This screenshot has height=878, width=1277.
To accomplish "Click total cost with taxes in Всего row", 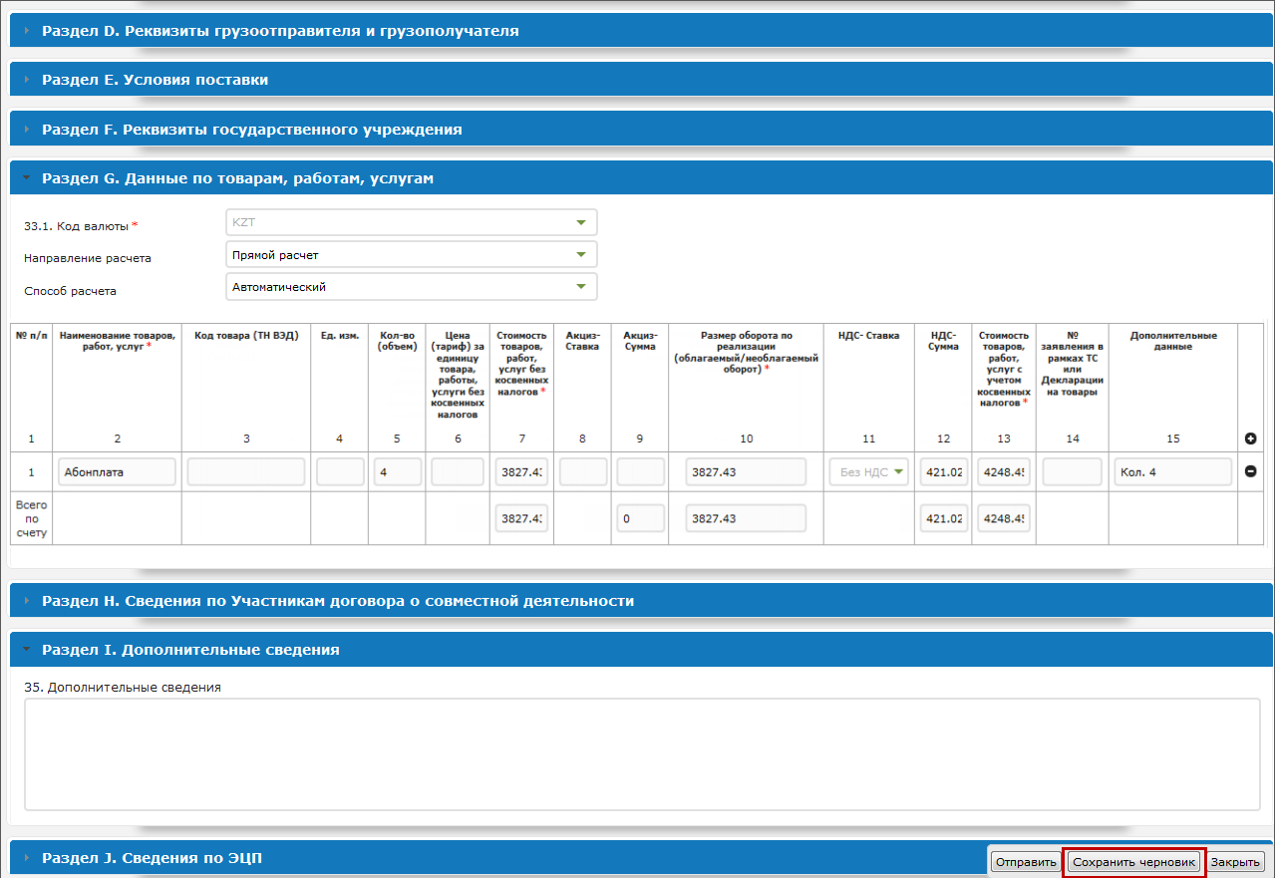I will [x=1003, y=518].
